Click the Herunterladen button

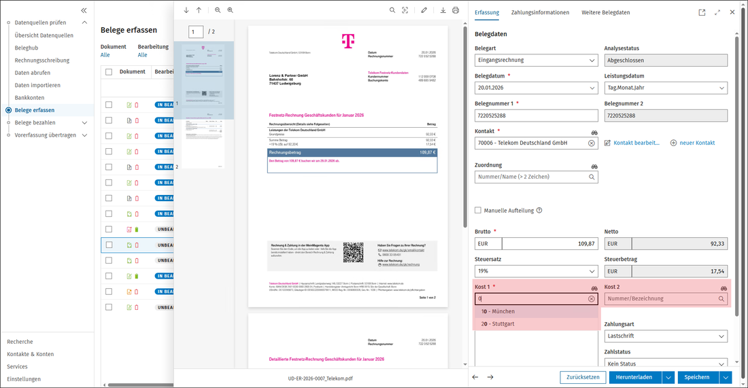pos(635,377)
